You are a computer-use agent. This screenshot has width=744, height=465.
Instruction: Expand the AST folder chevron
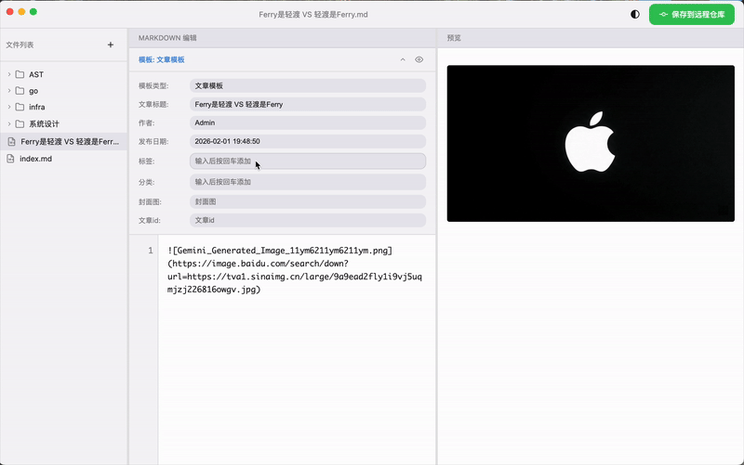tap(9, 74)
